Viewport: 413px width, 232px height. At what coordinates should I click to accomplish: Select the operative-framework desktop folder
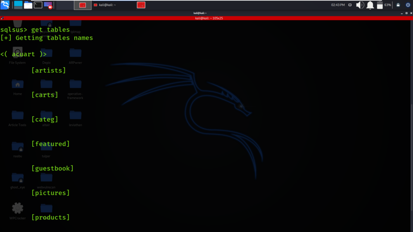point(75,89)
